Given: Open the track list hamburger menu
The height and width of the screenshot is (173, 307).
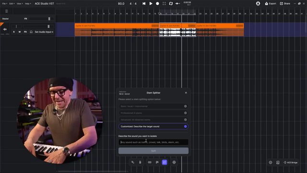Looking at the screenshot, I should tap(6, 11).
